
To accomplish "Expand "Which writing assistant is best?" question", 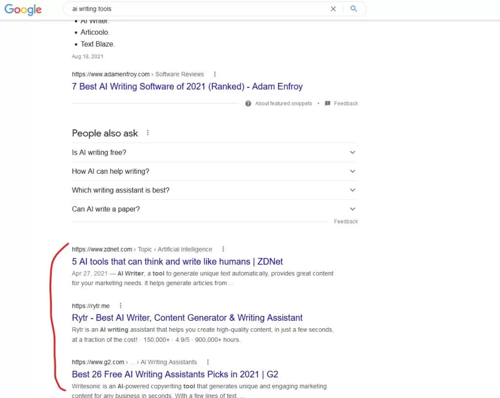I will tap(215, 190).
